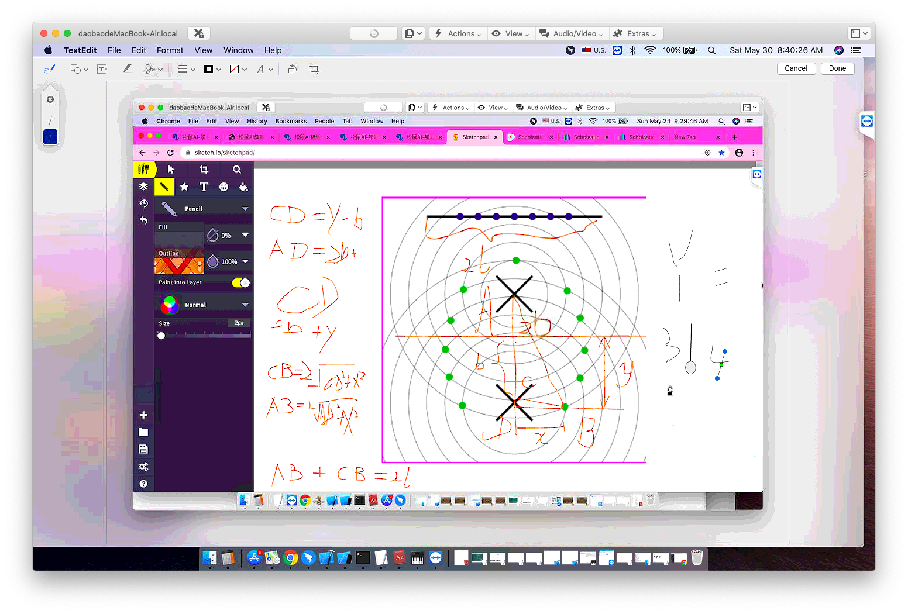
Task: Expand the Actions dropdown in top viewer toolbar
Action: click(458, 33)
